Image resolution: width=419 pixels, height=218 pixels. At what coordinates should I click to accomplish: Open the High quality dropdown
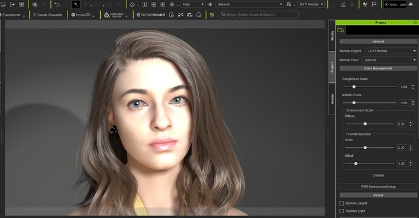coord(193,4)
